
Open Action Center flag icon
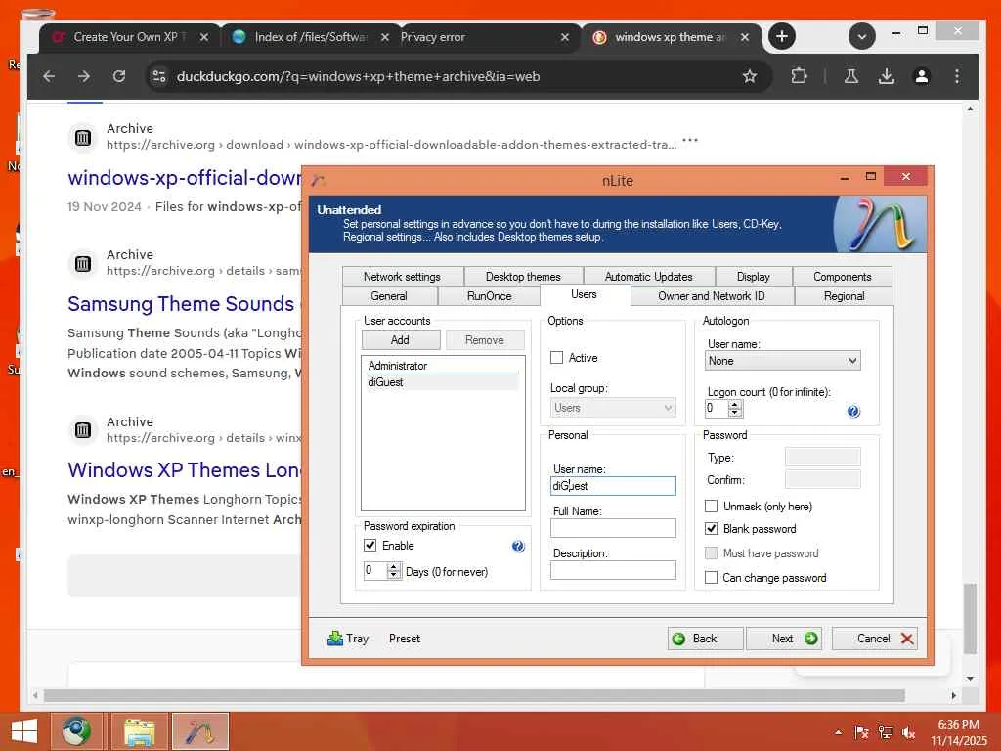pos(861,732)
